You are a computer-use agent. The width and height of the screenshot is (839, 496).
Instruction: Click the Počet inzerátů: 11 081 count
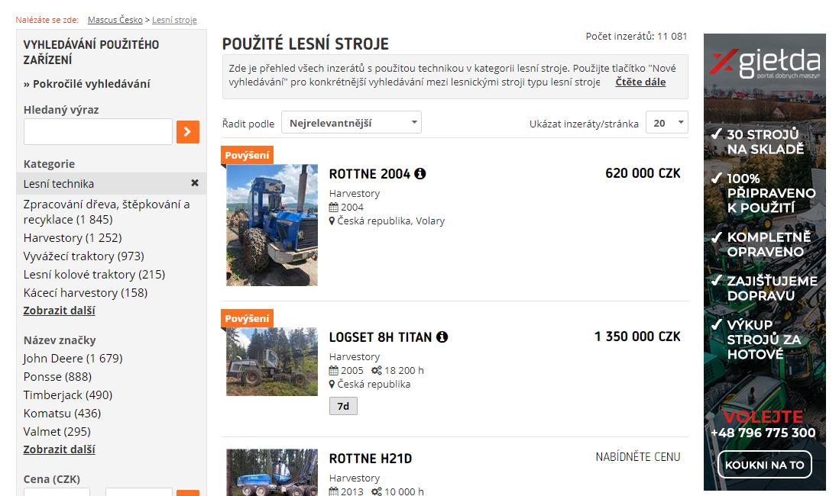[637, 37]
